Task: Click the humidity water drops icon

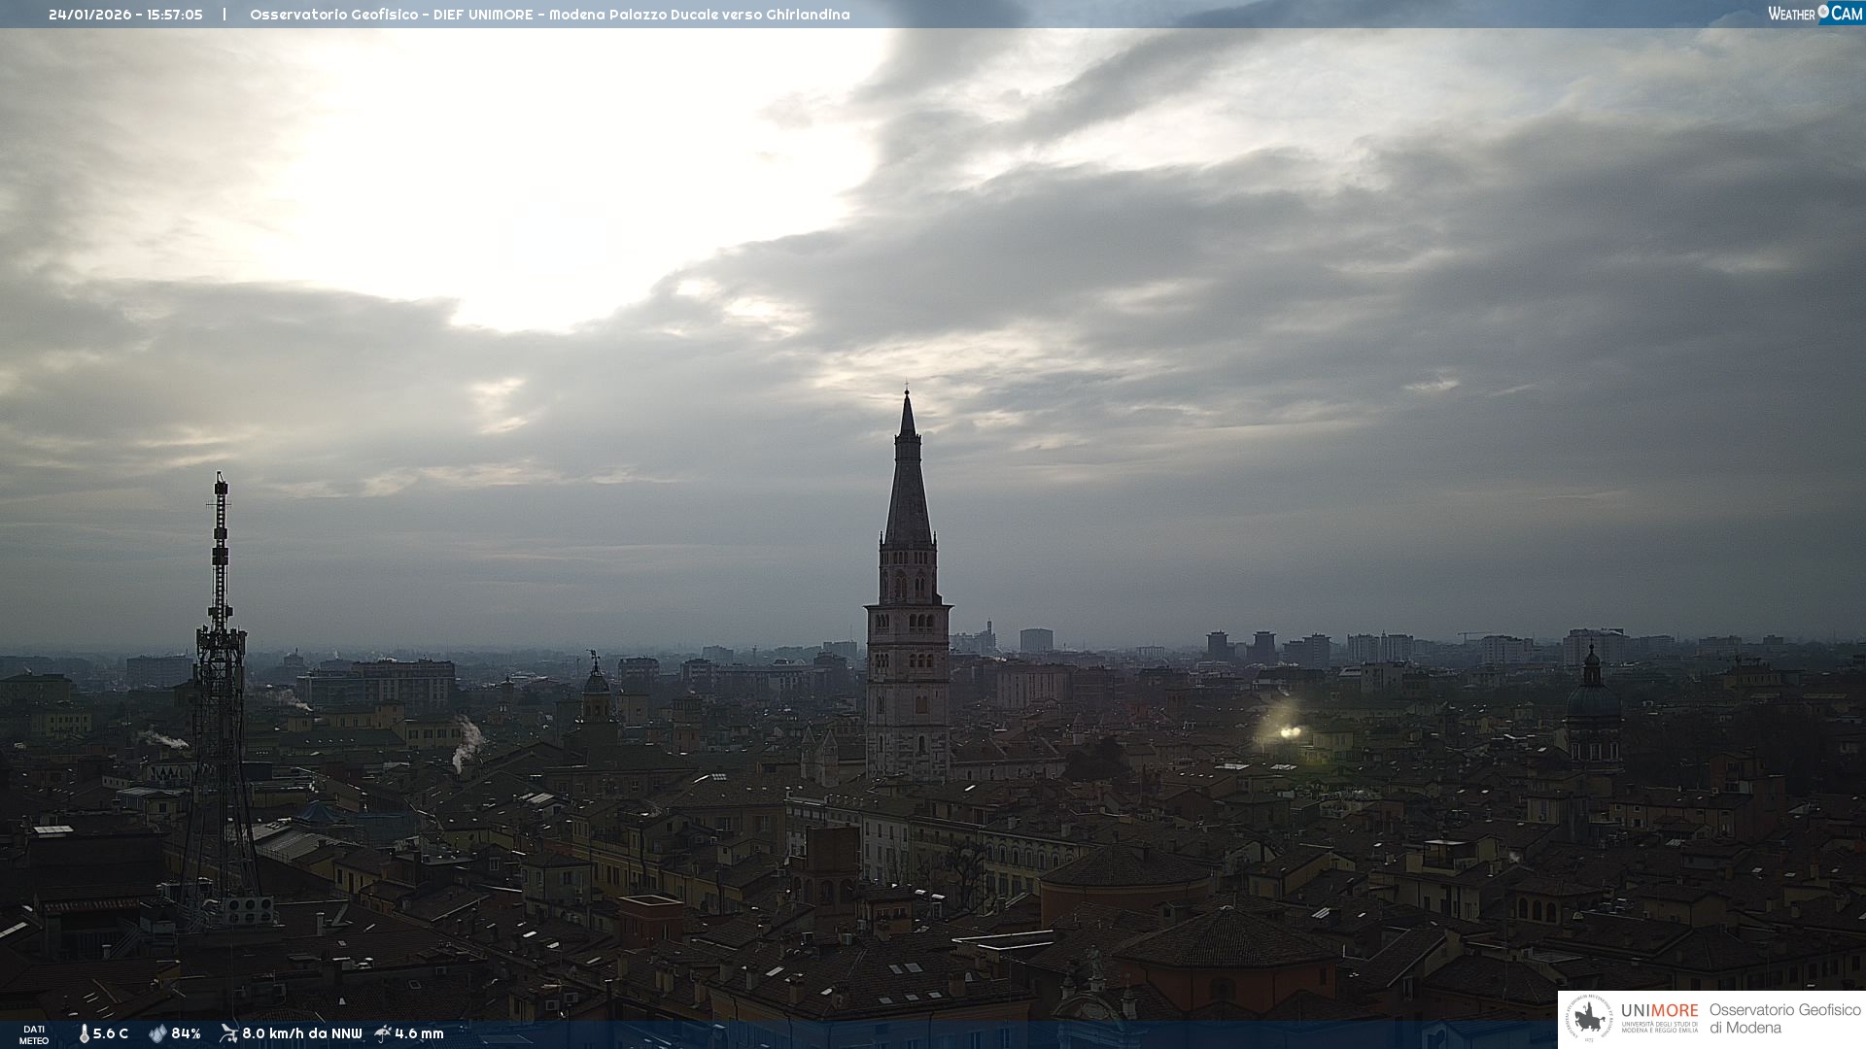Action: (157, 1033)
